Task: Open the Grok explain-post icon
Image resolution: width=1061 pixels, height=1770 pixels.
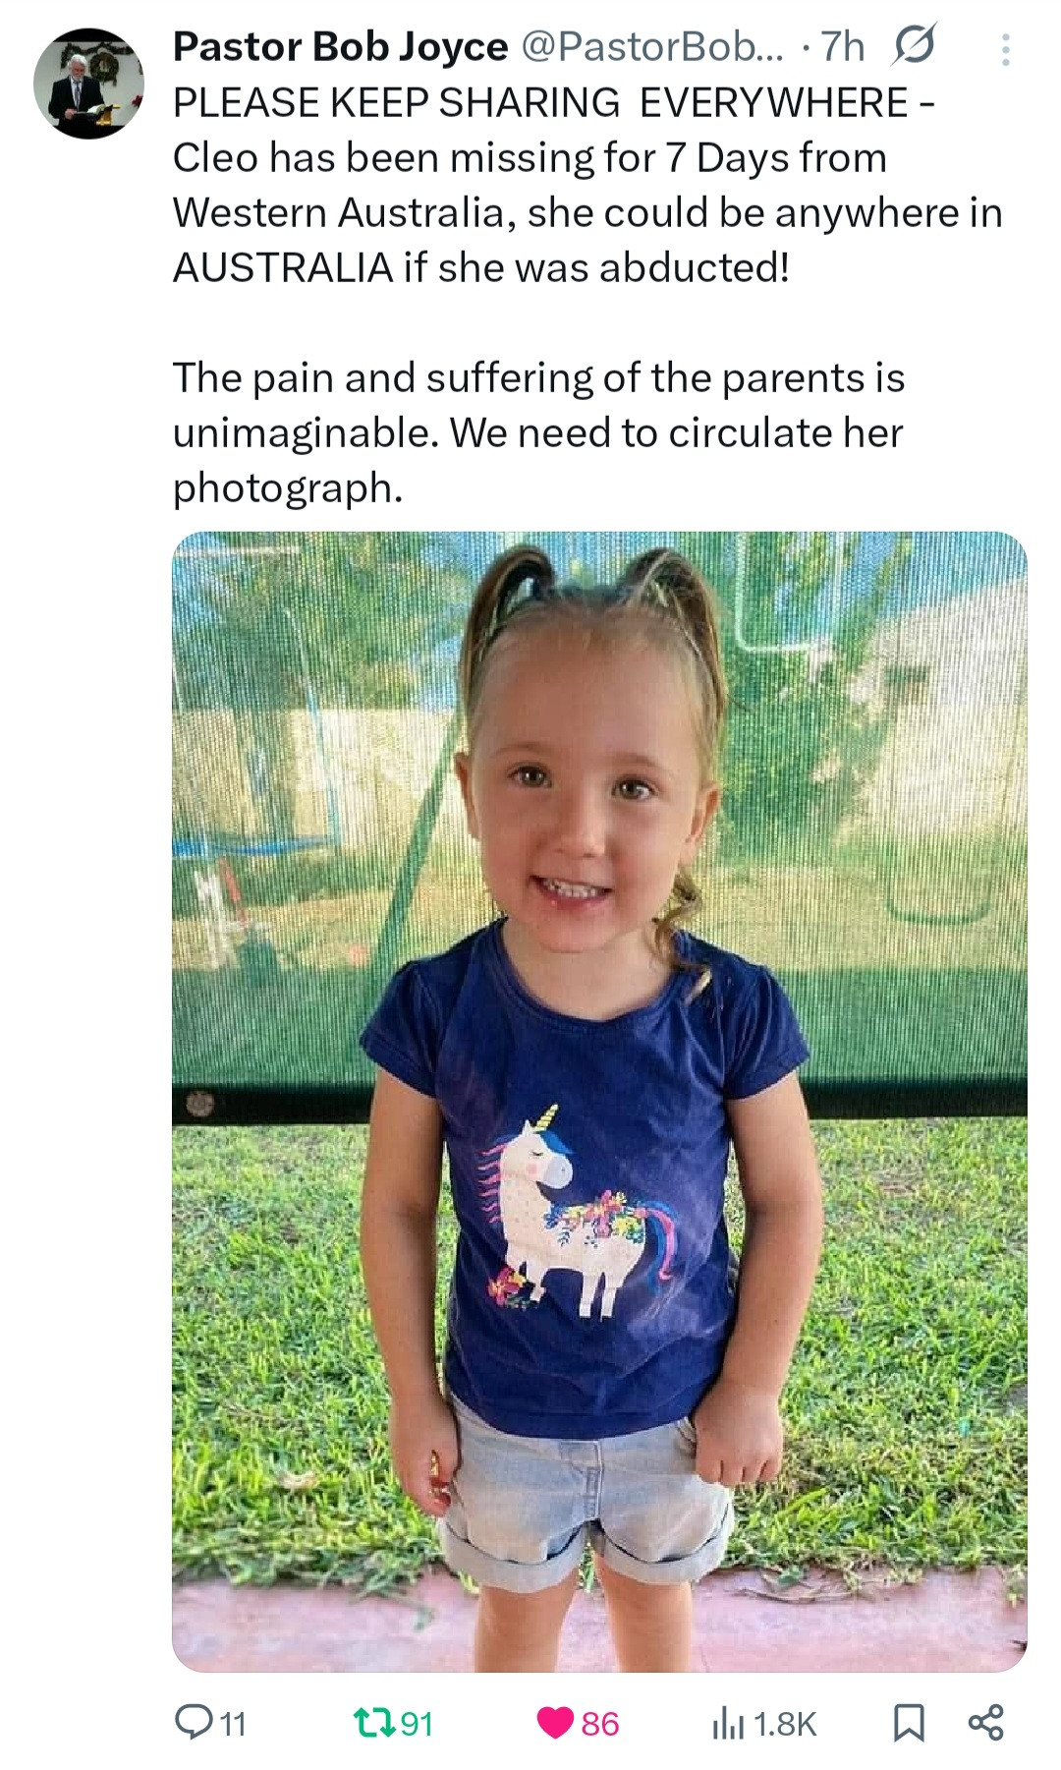Action: click(913, 45)
